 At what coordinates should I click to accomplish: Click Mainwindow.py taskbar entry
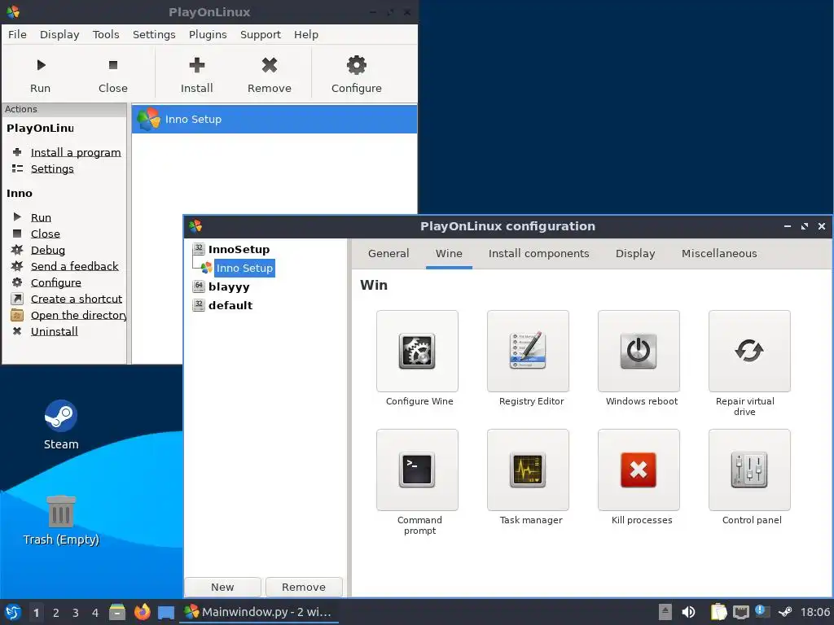(258, 612)
